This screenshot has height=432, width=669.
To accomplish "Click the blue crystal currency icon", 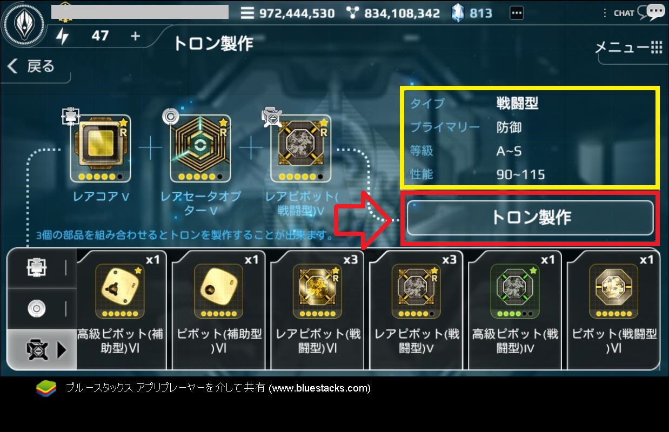I will [x=457, y=13].
